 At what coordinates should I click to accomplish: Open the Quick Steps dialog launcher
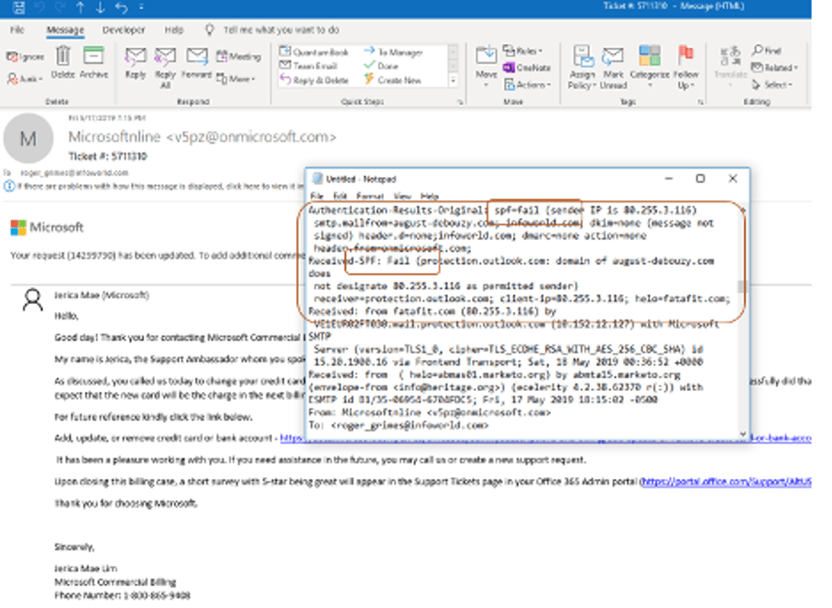461,102
